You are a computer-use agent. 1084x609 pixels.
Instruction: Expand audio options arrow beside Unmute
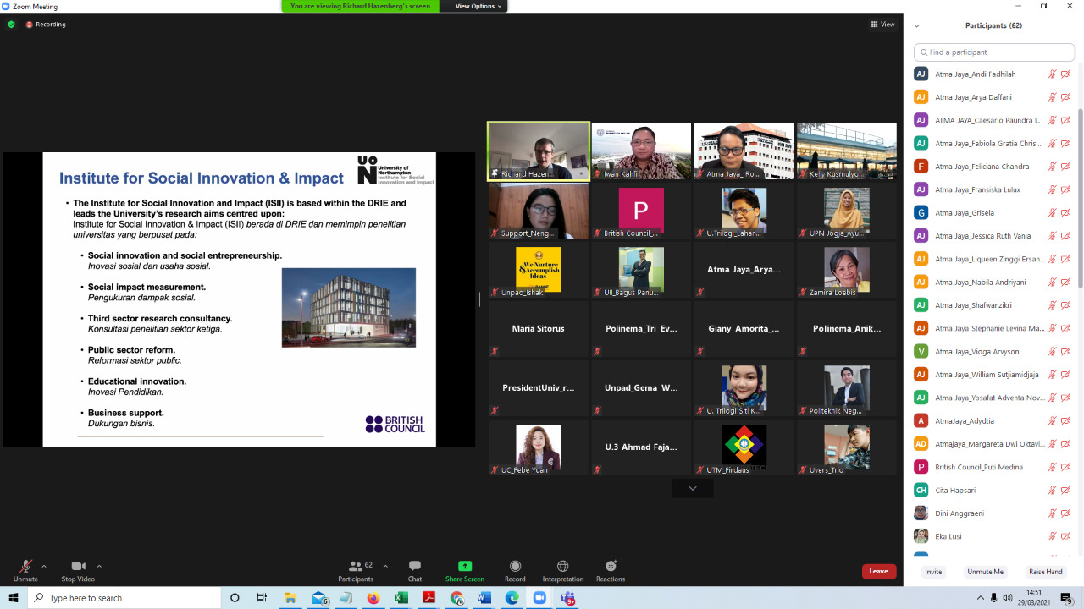tap(44, 566)
